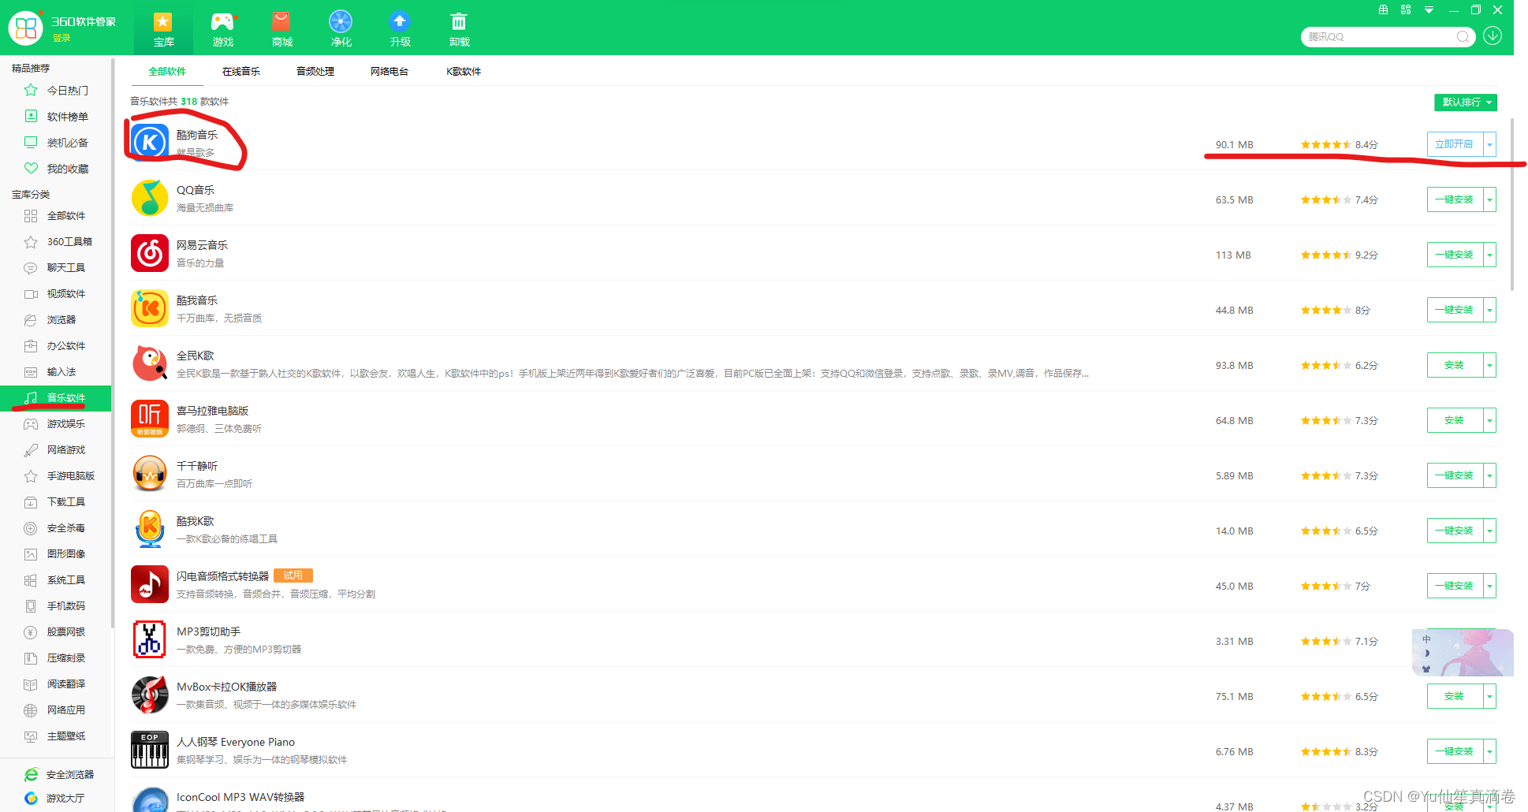This screenshot has width=1528, height=812.
Task: Click the 网易云音乐 app icon
Action: click(150, 253)
